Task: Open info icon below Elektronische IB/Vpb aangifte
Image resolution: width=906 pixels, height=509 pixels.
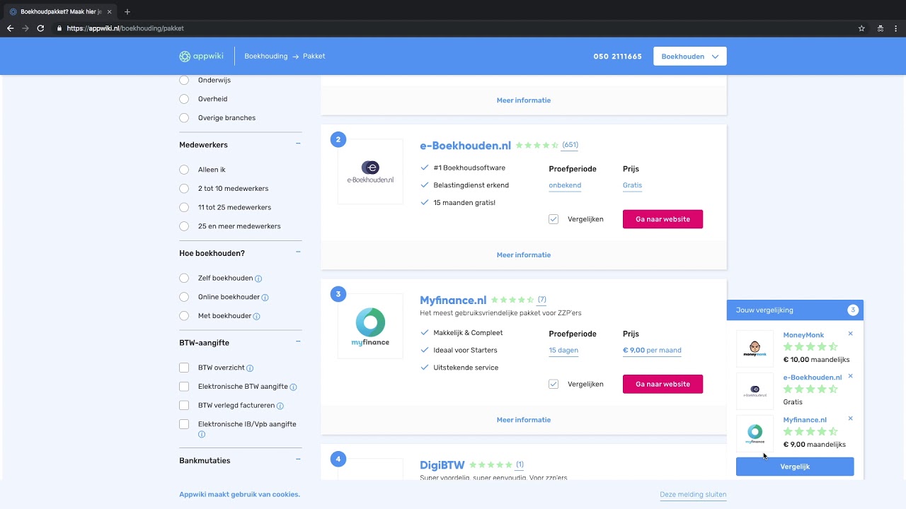Action: (202, 434)
